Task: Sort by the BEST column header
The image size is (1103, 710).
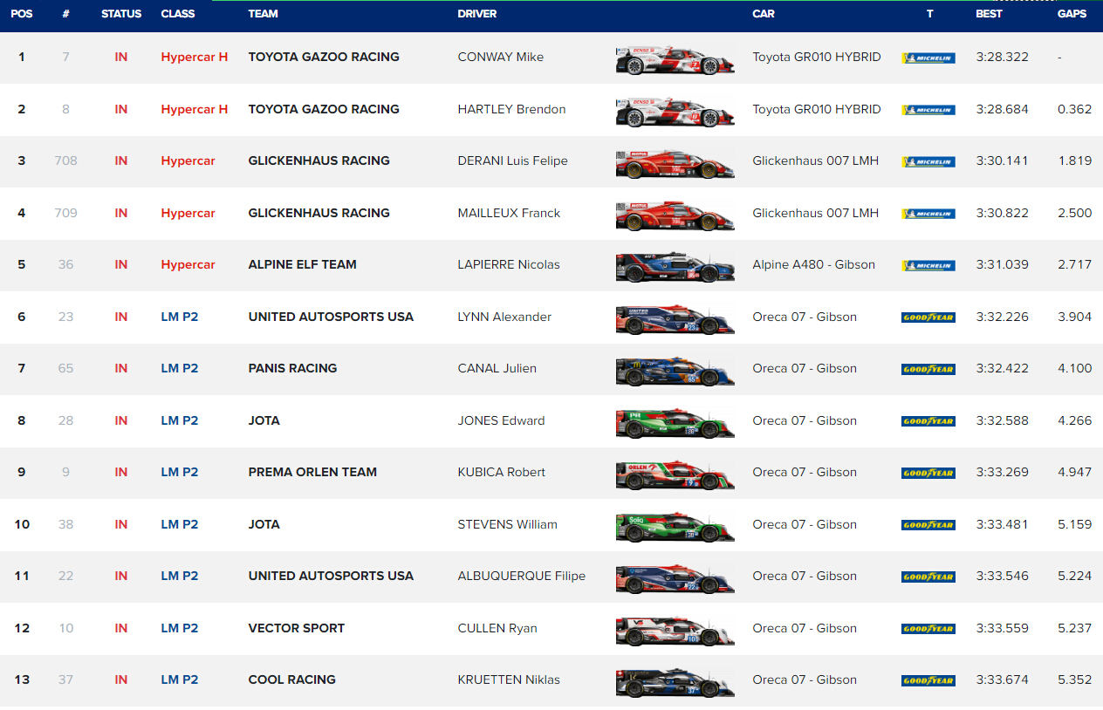Action: pyautogui.click(x=990, y=14)
